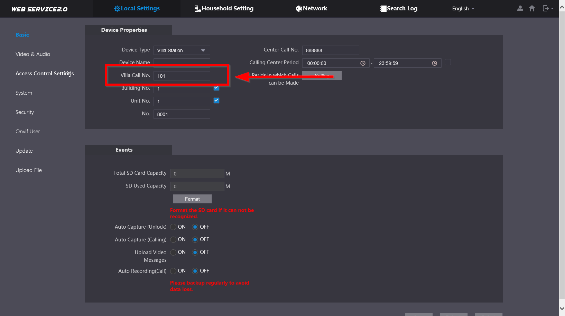Select OFF for Auto Recording(Call)

195,271
